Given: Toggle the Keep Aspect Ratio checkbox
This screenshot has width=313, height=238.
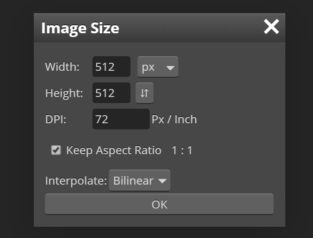Looking at the screenshot, I should click(56, 150).
